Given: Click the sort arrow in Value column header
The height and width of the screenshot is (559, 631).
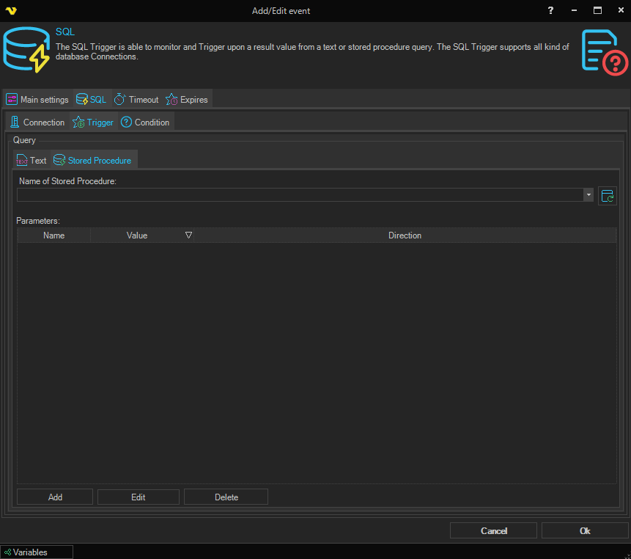Looking at the screenshot, I should pos(188,235).
